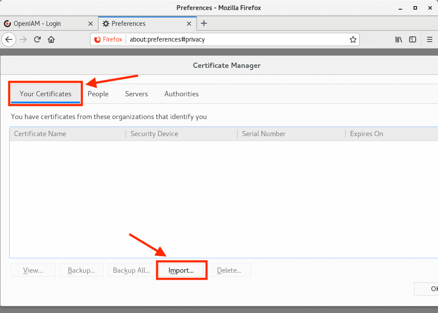Toggle the sidebar view icon
The width and height of the screenshot is (438, 313).
(413, 39)
